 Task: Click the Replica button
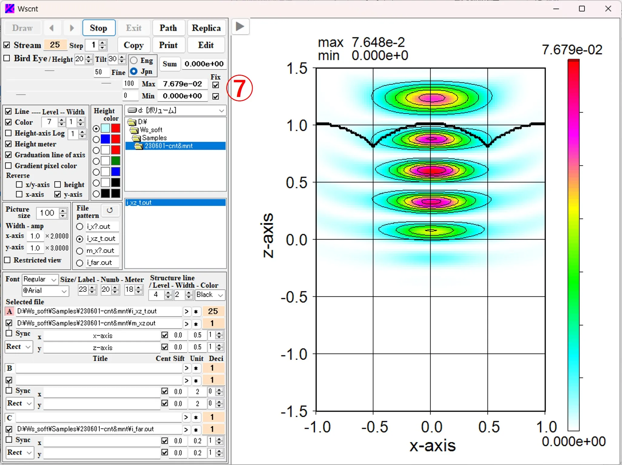click(206, 28)
